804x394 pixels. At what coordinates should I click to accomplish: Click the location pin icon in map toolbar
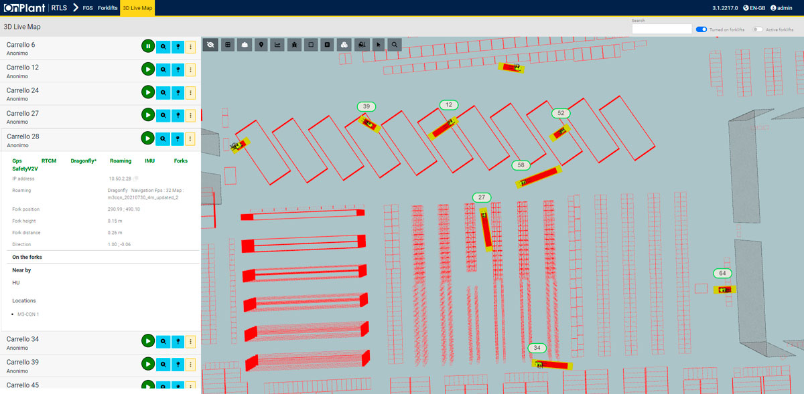[261, 45]
